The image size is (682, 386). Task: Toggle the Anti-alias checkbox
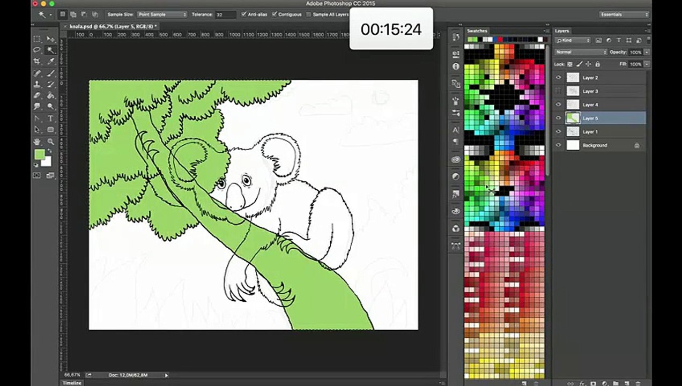tap(244, 14)
